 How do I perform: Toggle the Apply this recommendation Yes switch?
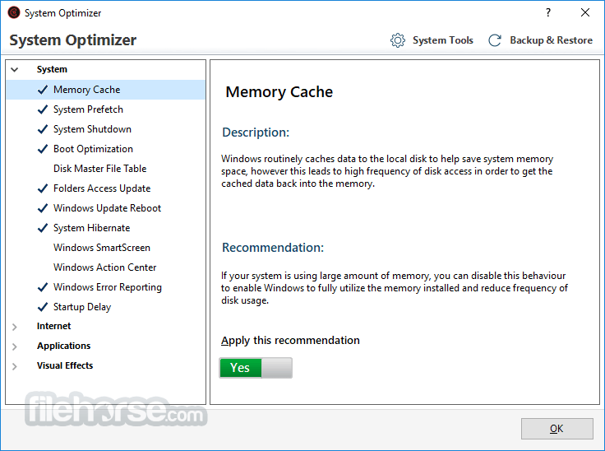pos(256,368)
